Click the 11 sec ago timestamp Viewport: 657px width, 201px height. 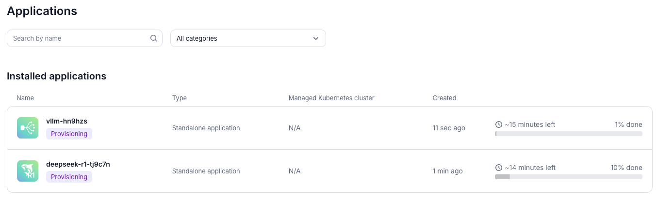click(449, 128)
